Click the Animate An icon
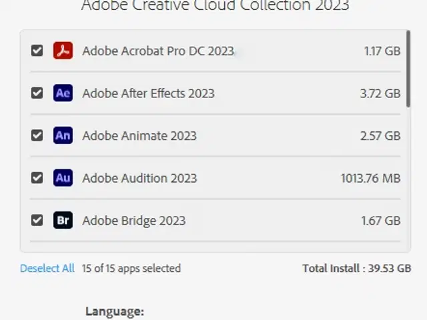This screenshot has width=427, height=320. pyautogui.click(x=63, y=135)
